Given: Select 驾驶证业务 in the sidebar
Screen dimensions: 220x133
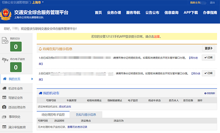Looking at the screenshot, I should tap(16, 98).
